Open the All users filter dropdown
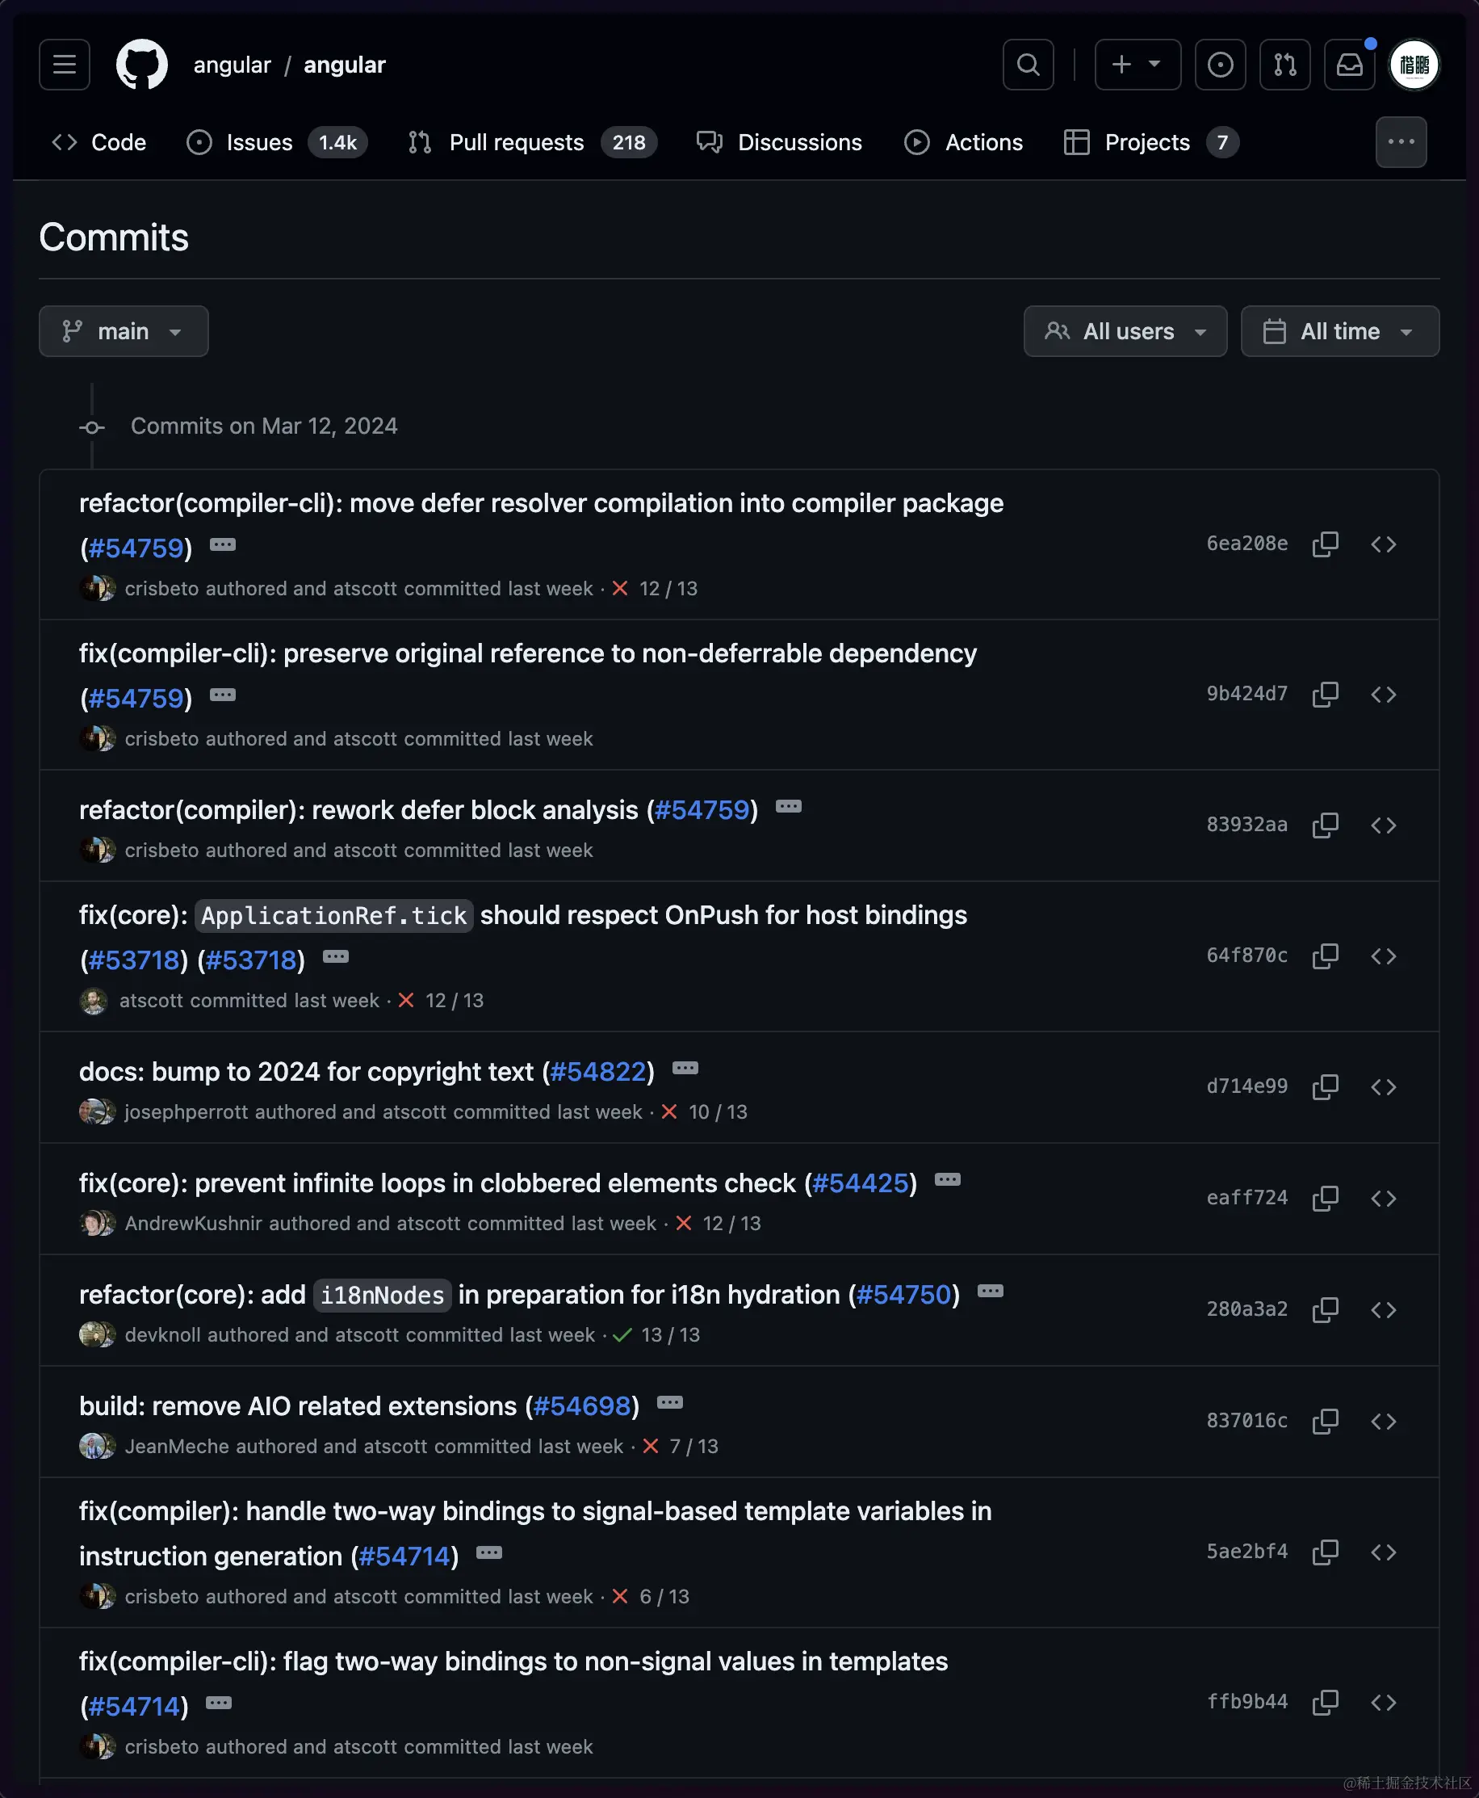 (x=1125, y=331)
